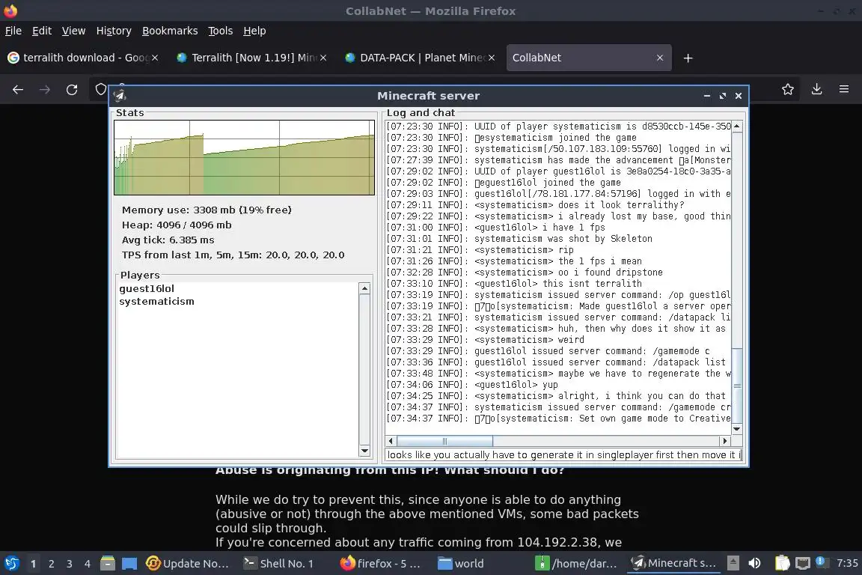This screenshot has width=862, height=575.
Task: Bookmark this page with star icon
Action: 788,89
